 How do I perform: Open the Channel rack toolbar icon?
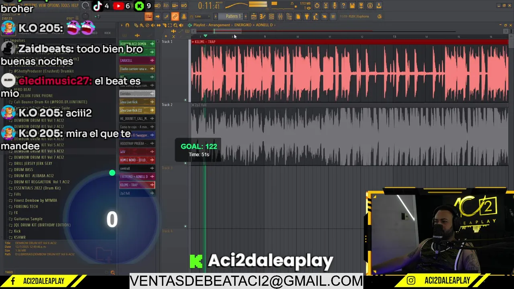click(271, 16)
